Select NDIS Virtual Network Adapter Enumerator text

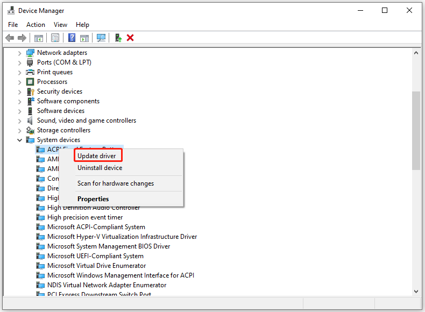tap(107, 285)
